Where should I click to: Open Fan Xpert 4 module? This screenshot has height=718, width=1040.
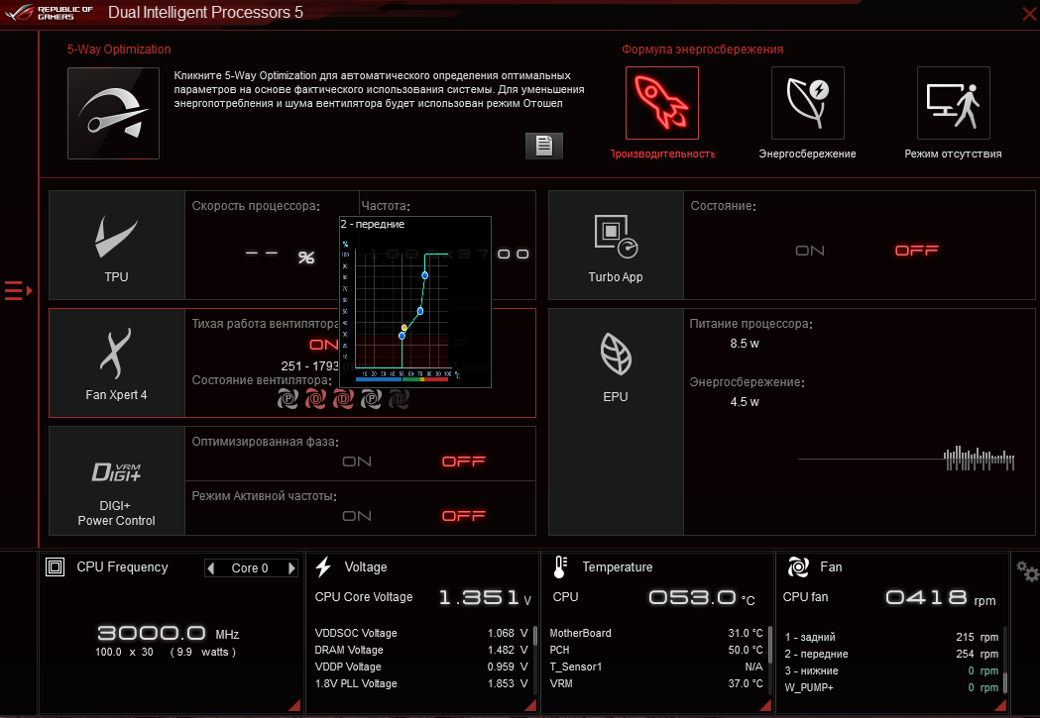point(117,363)
